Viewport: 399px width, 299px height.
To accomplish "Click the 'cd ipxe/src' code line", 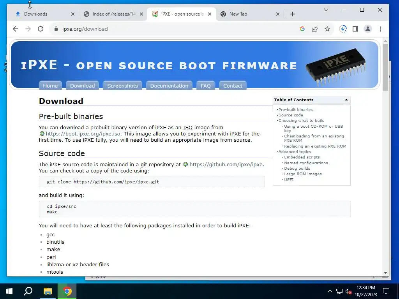I will [61, 206].
